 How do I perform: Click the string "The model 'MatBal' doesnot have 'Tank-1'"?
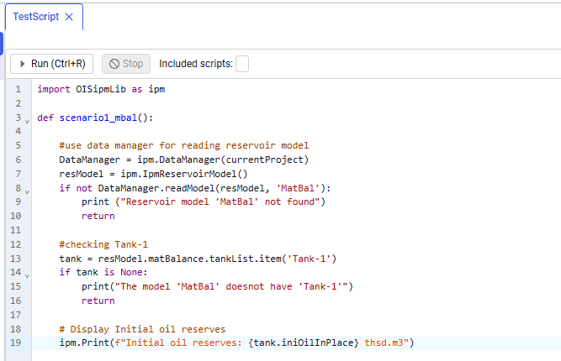click(231, 287)
